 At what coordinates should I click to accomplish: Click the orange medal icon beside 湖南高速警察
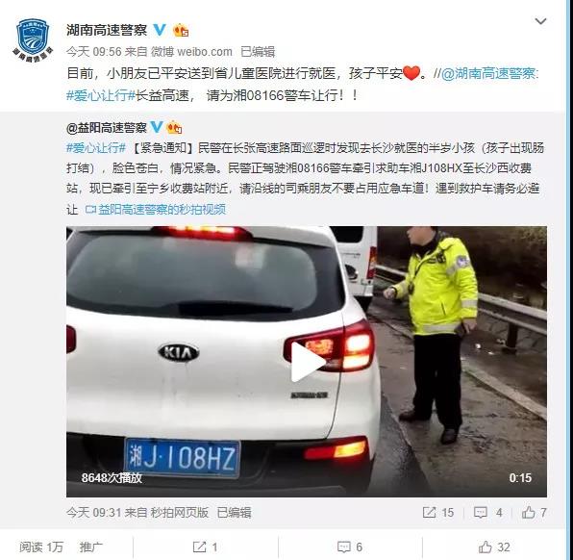[181, 30]
